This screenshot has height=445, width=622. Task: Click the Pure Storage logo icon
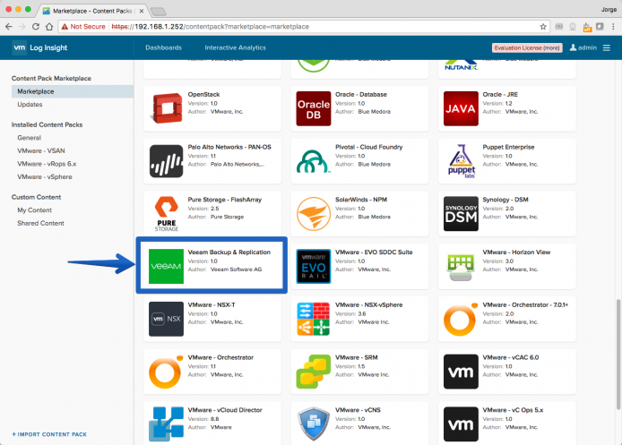click(166, 214)
